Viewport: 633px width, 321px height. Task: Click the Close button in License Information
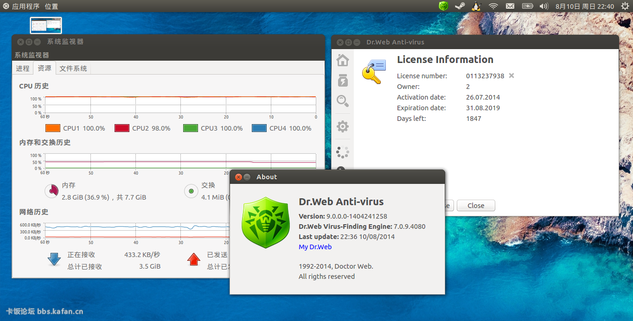476,206
